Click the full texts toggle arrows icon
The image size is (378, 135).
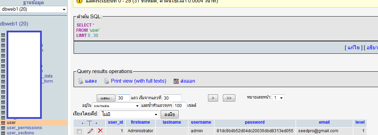click(x=89, y=123)
